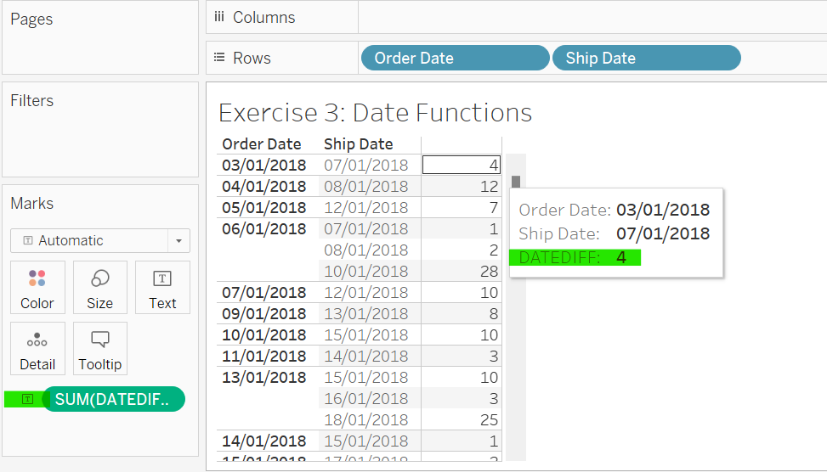This screenshot has height=472, width=827.
Task: Click the Rows shelf icon
Action: click(219, 58)
